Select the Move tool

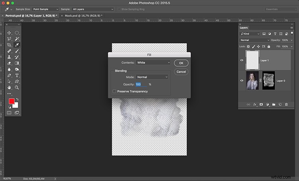[x=9, y=33]
